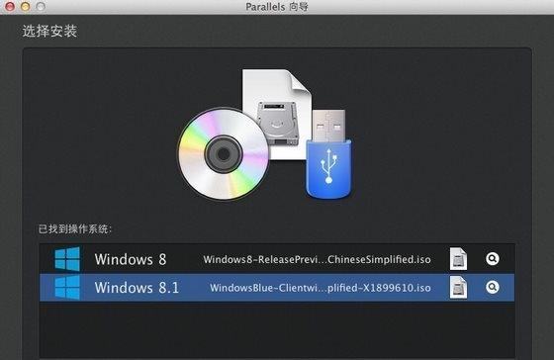Select the Windows 8.1 logo icon
Screen dimensions: 554x360
click(67, 288)
